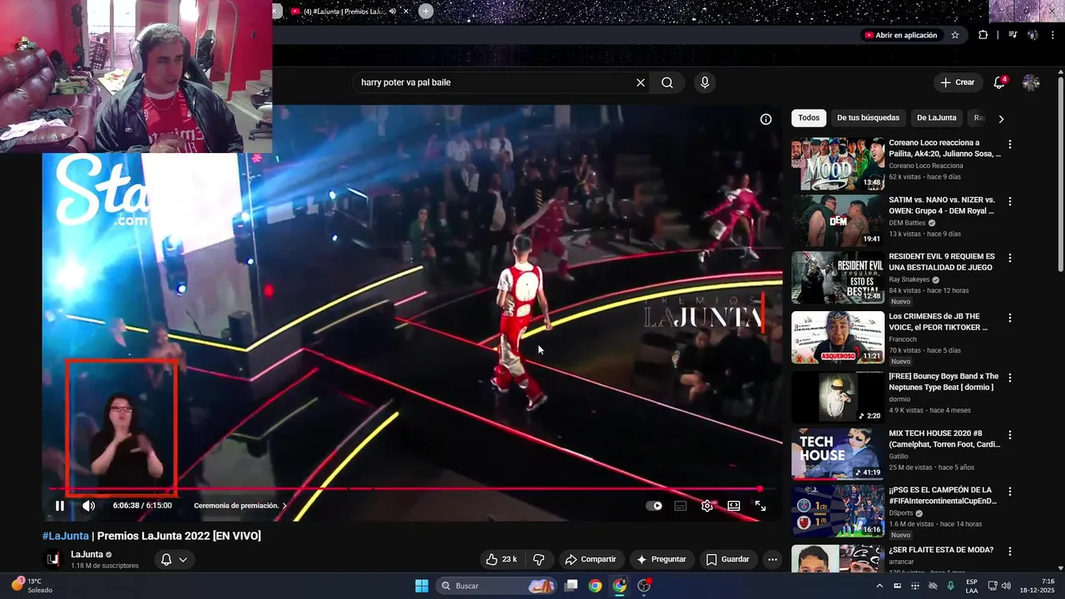The image size is (1065, 599).
Task: Open the video info card icon
Action: pyautogui.click(x=765, y=119)
